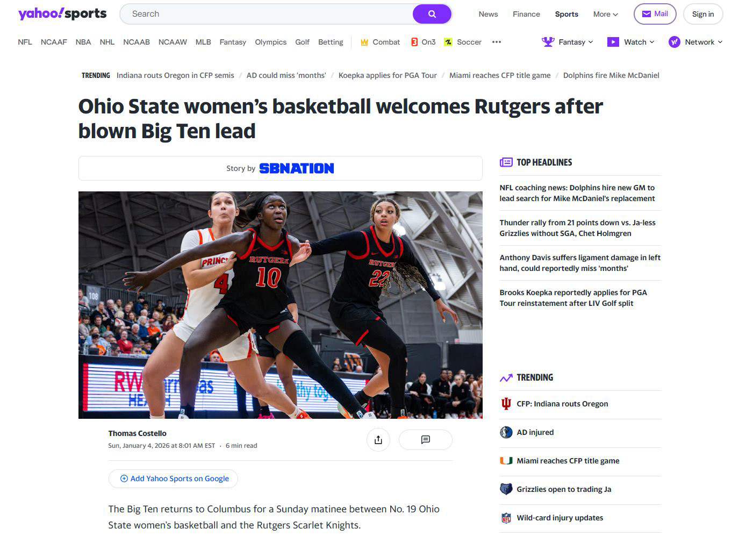Open the Mail button
Viewport: 746px width, 536px height.
click(655, 14)
